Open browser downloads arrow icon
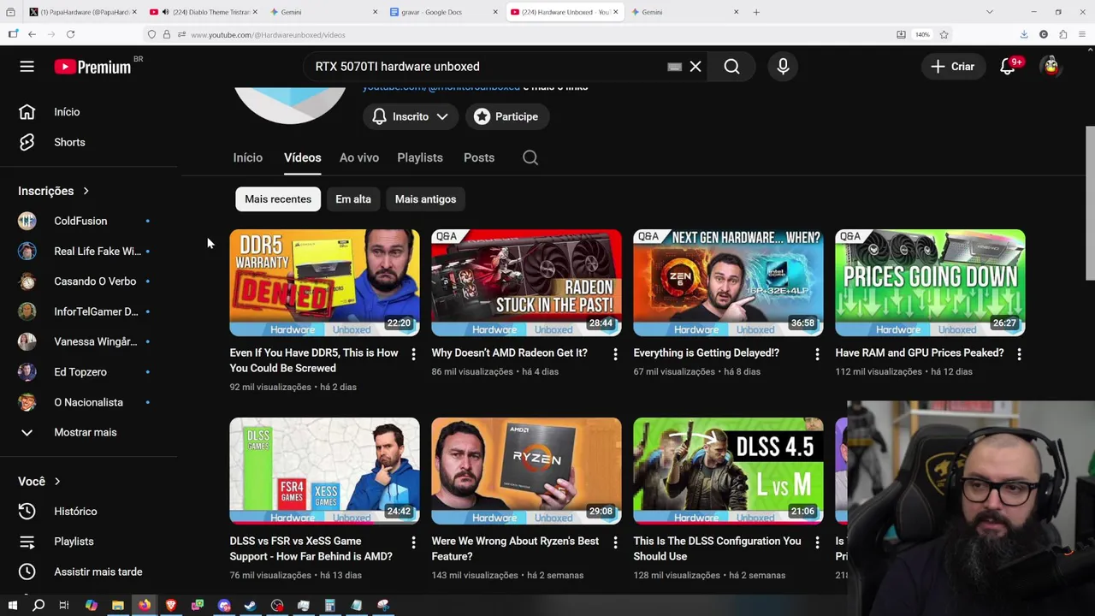1095x616 pixels. [1024, 34]
